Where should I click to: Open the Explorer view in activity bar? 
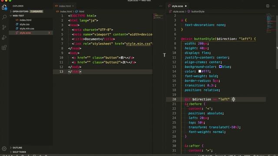pyautogui.click(x=4, y=7)
